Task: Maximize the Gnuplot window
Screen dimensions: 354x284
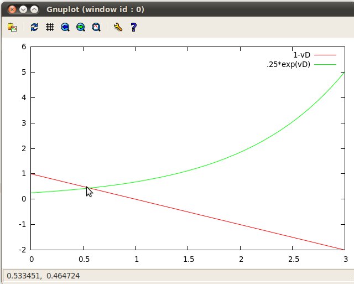Action: [x=34, y=9]
